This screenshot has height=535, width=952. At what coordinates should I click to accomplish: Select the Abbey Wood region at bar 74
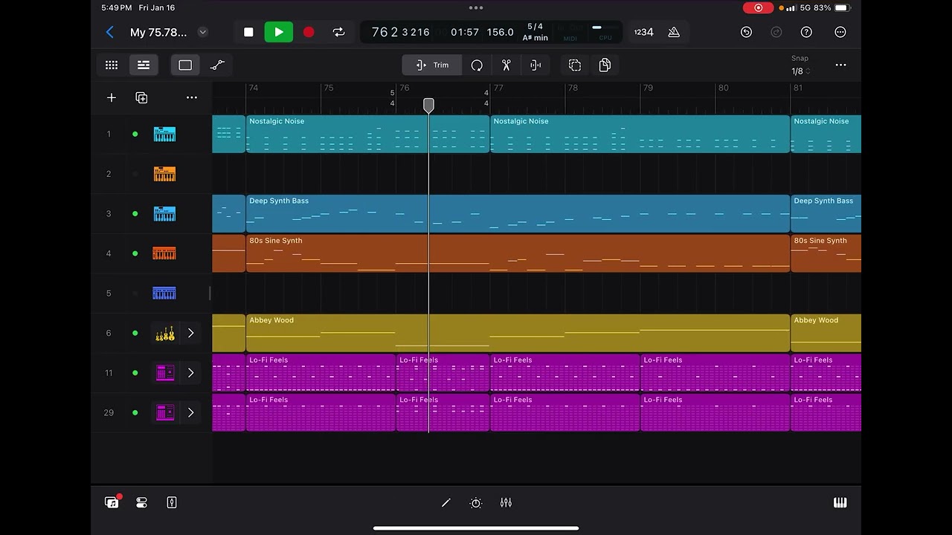click(x=518, y=333)
